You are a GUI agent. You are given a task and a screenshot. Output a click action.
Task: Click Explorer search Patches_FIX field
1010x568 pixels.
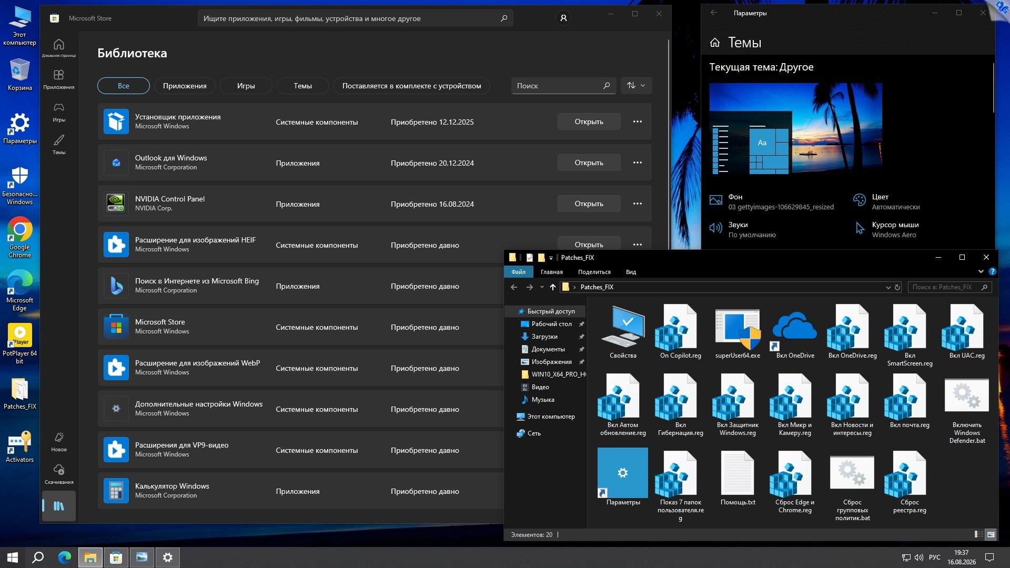point(950,287)
